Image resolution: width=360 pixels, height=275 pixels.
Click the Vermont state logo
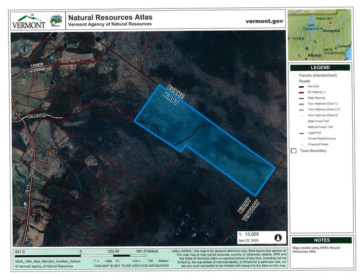28,21
